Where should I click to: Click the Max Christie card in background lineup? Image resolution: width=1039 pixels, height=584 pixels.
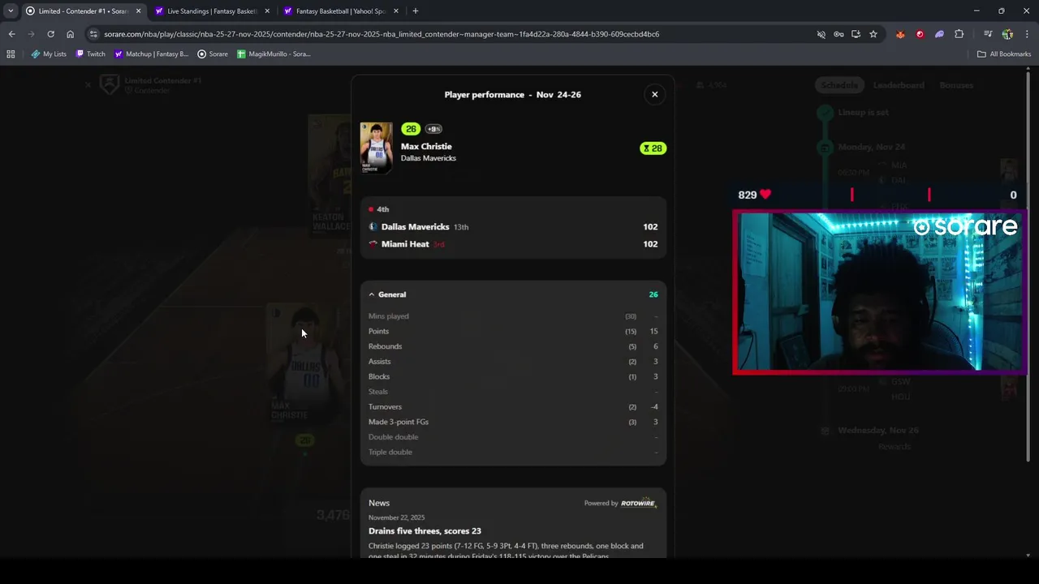pos(307,365)
